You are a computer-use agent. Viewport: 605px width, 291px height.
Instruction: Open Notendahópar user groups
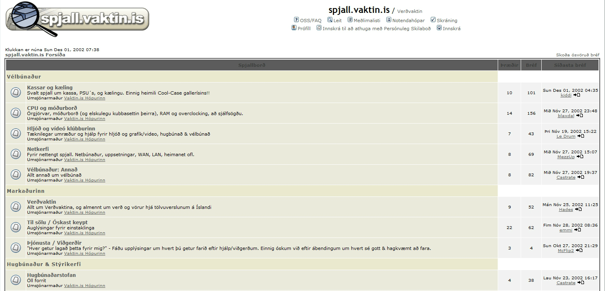pyautogui.click(x=408, y=21)
